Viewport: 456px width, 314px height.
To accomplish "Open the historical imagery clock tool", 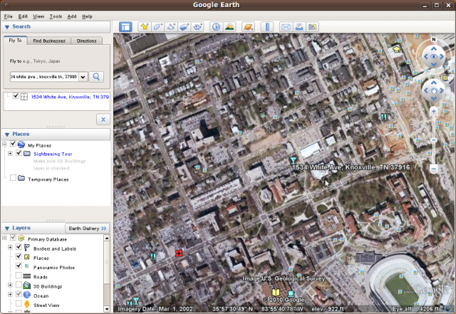I will (216, 27).
